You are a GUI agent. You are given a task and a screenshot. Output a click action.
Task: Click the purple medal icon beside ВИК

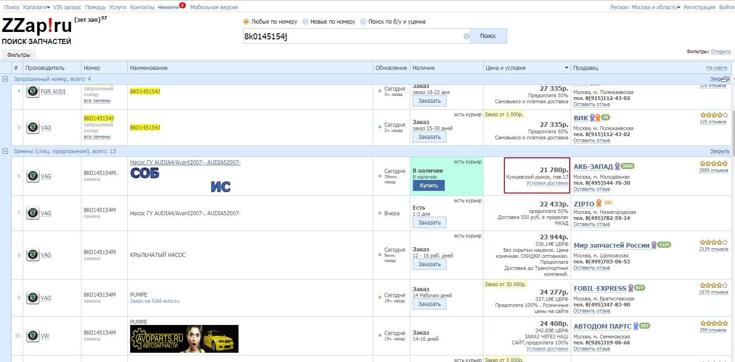(592, 118)
